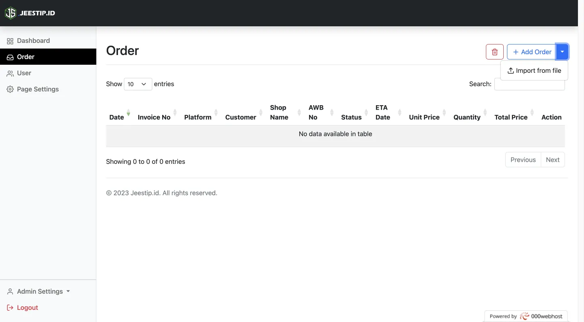This screenshot has width=584, height=322.
Task: Open the entries-per-page dropdown showing 10
Action: pyautogui.click(x=138, y=84)
